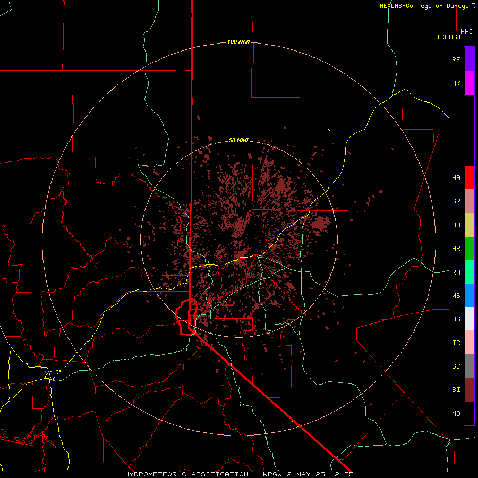Click the gray GC legend color swatch
The image size is (478, 478).
(x=469, y=366)
